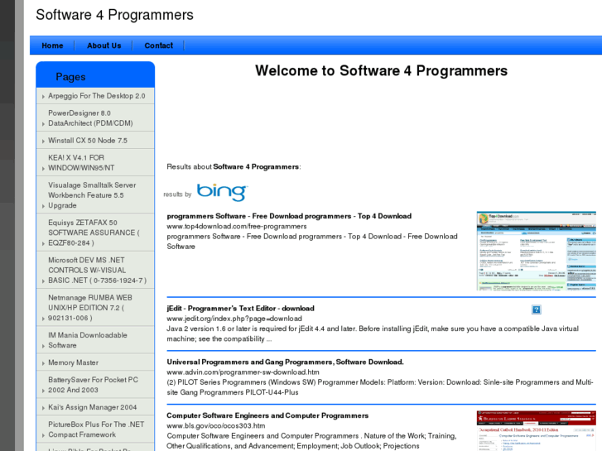Open Bureau of Labor Statistics thumbnail
The image size is (602, 451).
click(x=536, y=430)
